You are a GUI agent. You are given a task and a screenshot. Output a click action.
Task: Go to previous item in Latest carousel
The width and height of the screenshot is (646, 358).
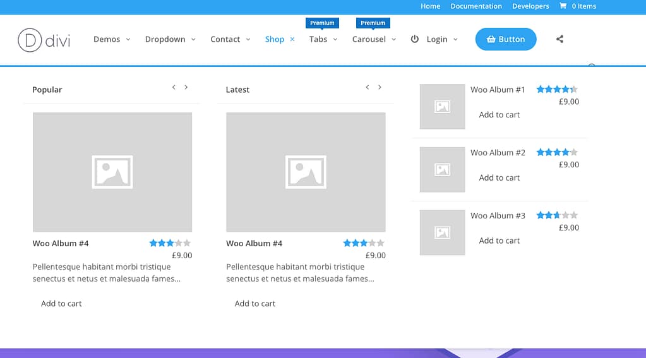pos(367,87)
